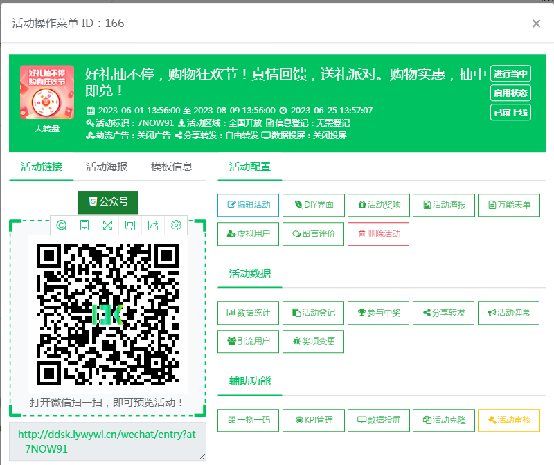Click the 活动区域:全国开放 text

coord(220,123)
